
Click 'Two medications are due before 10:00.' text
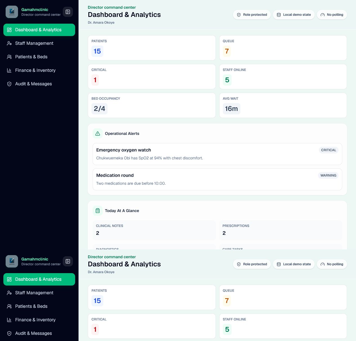click(131, 183)
